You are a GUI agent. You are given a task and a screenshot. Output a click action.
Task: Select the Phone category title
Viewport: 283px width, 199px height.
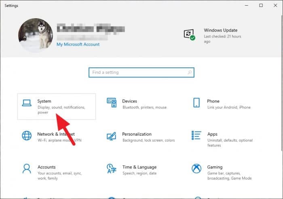click(x=213, y=101)
